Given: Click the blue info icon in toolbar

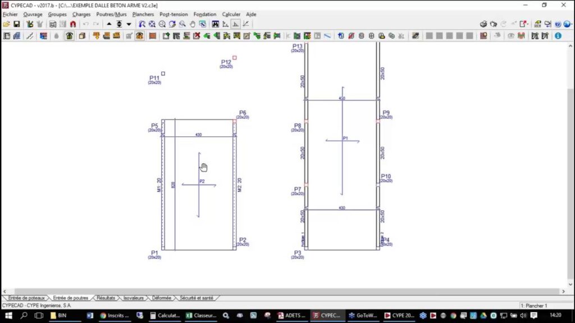Looking at the screenshot, I should pyautogui.click(x=558, y=36).
